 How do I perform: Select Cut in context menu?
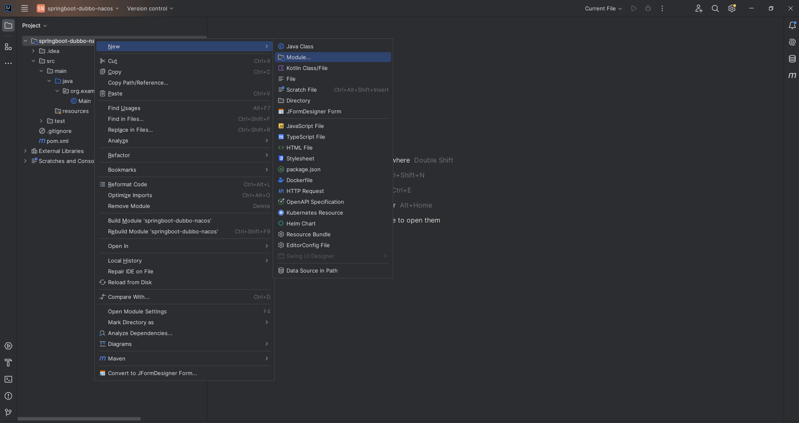point(184,61)
